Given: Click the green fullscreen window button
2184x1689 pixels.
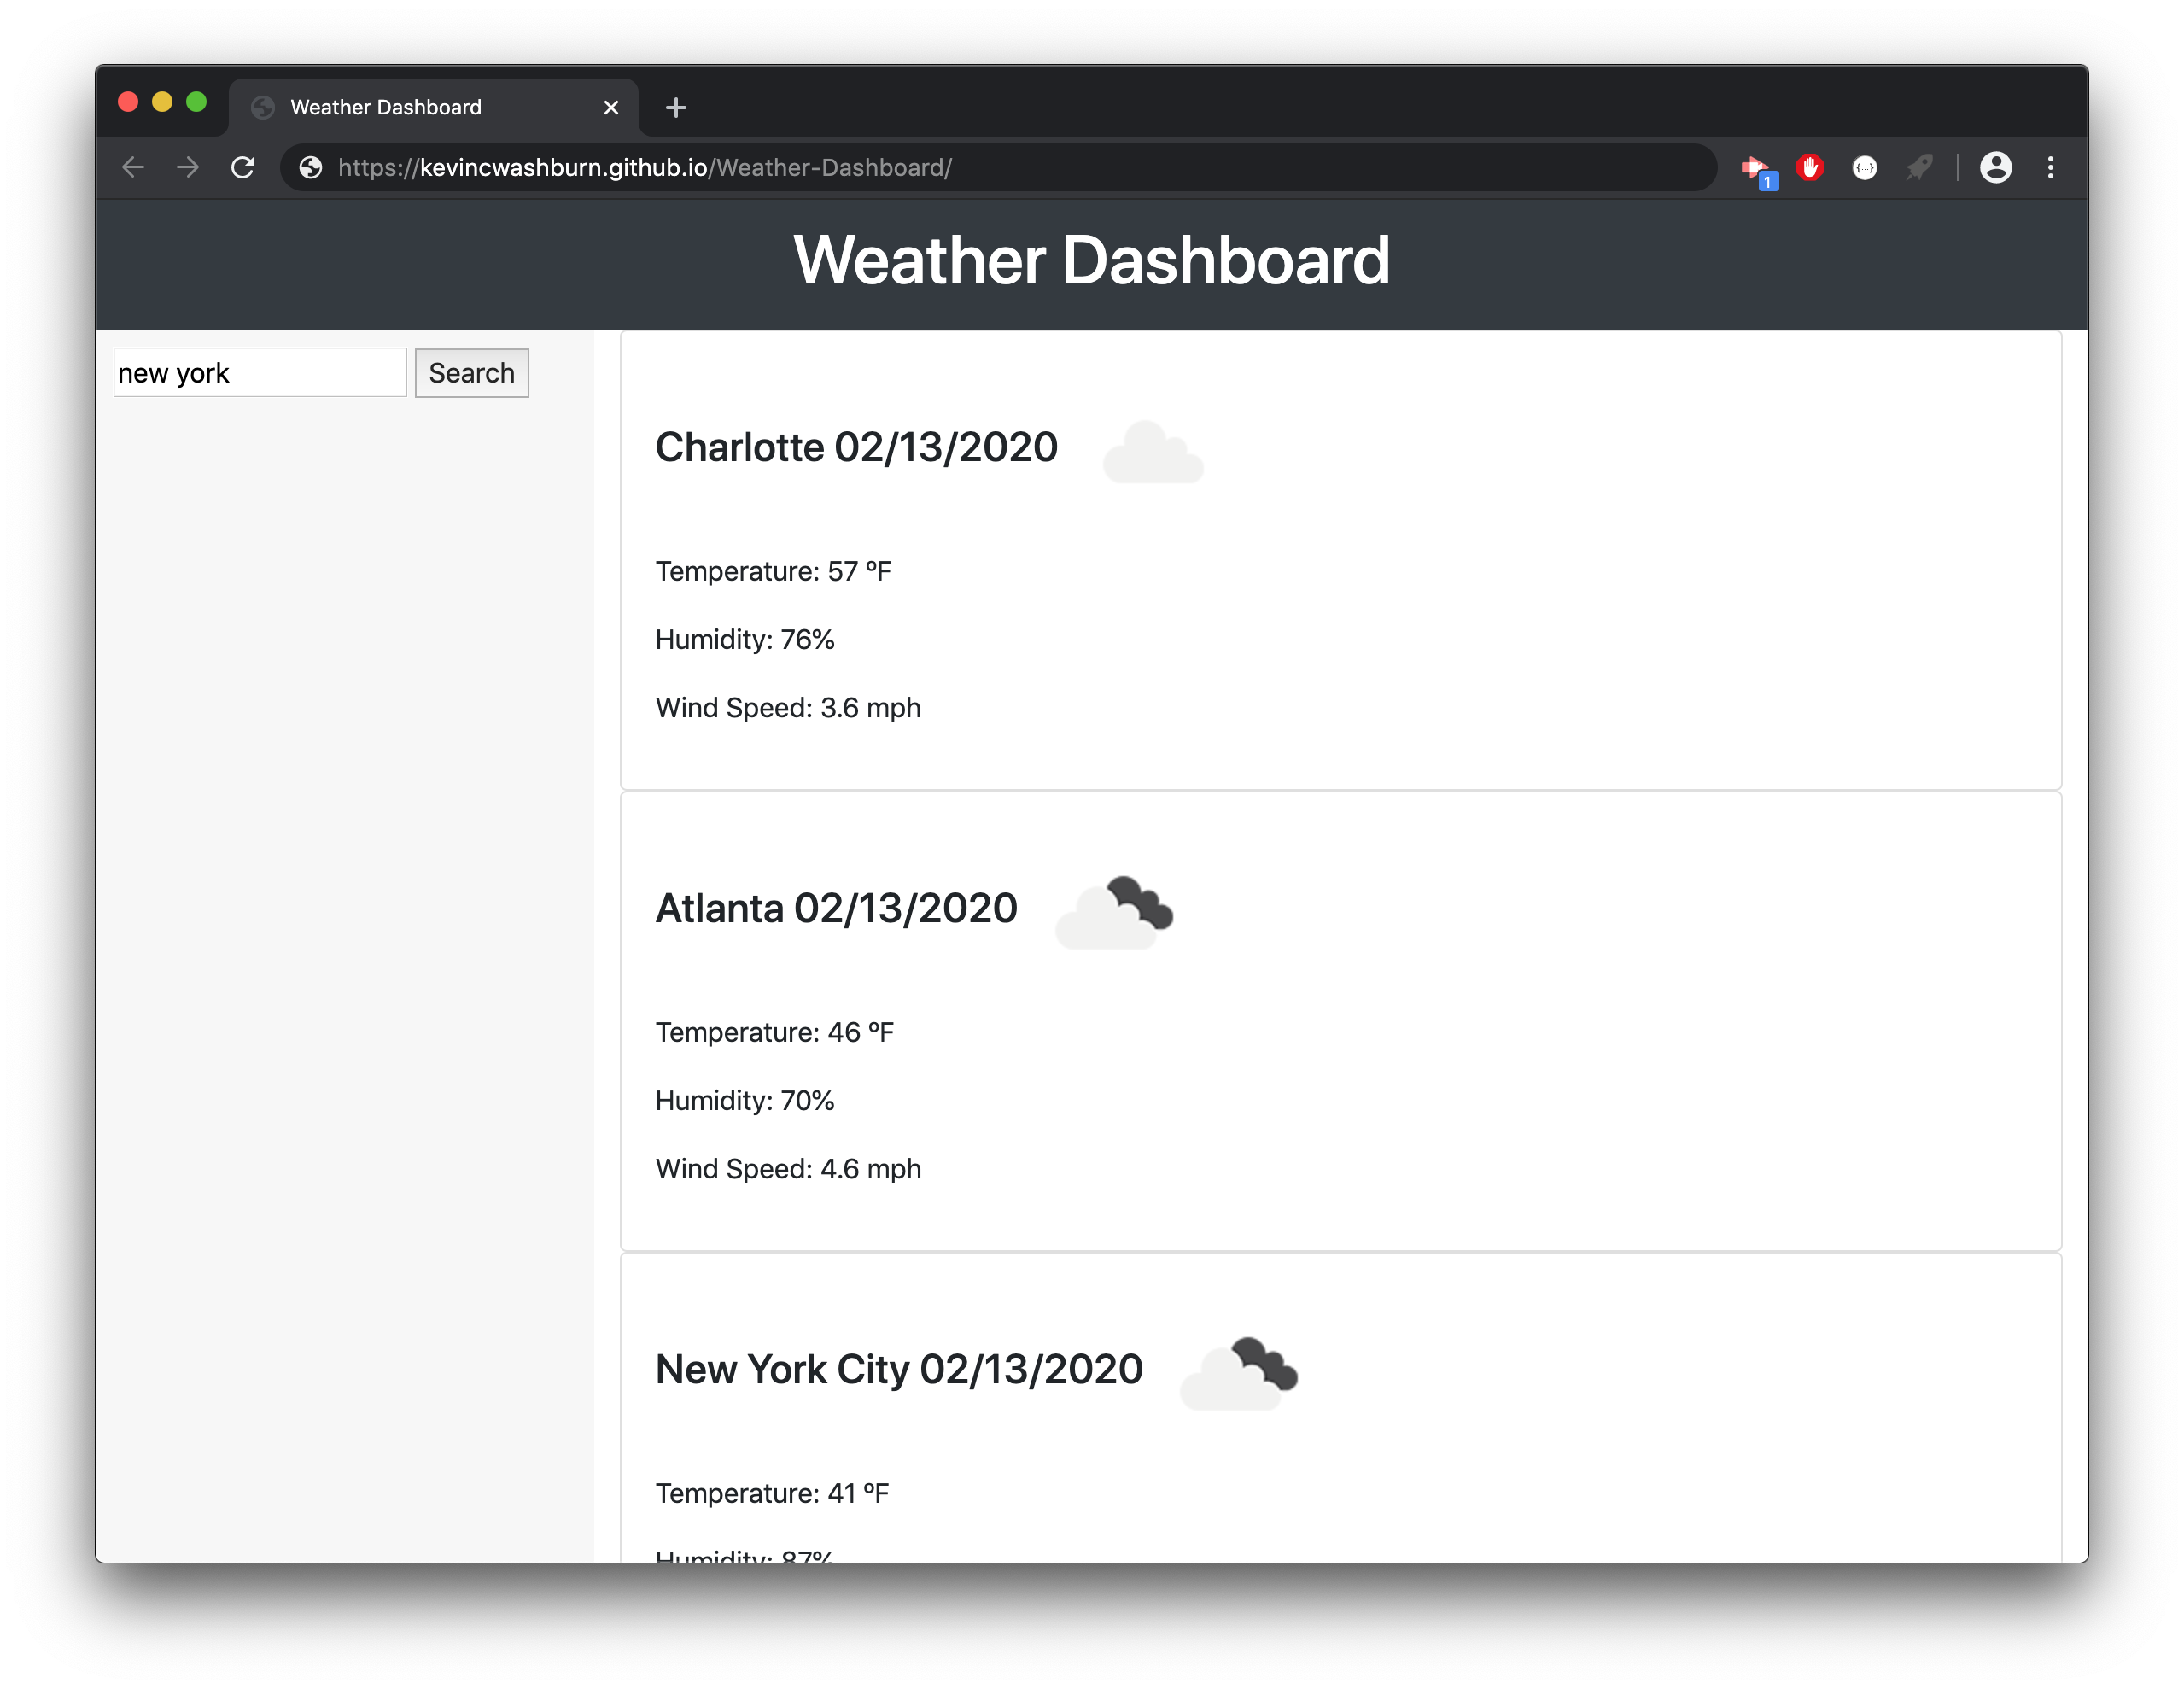Looking at the screenshot, I should coord(196,102).
